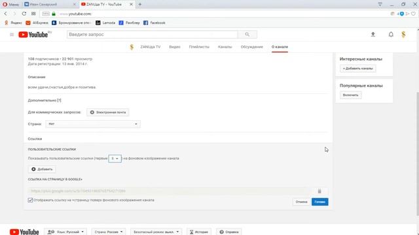Image resolution: width=419 pixels, height=235 pixels.
Task: Open the YouTube guide hamburger menu
Action: pos(12,35)
